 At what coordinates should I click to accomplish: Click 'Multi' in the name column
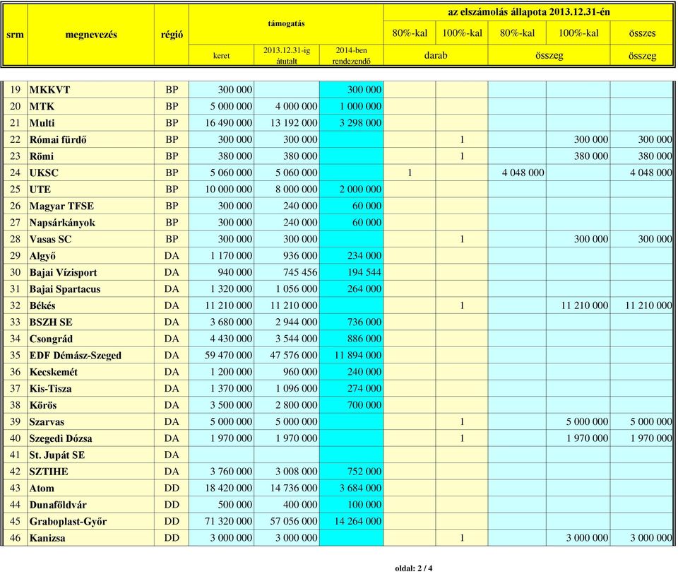pyautogui.click(x=91, y=123)
